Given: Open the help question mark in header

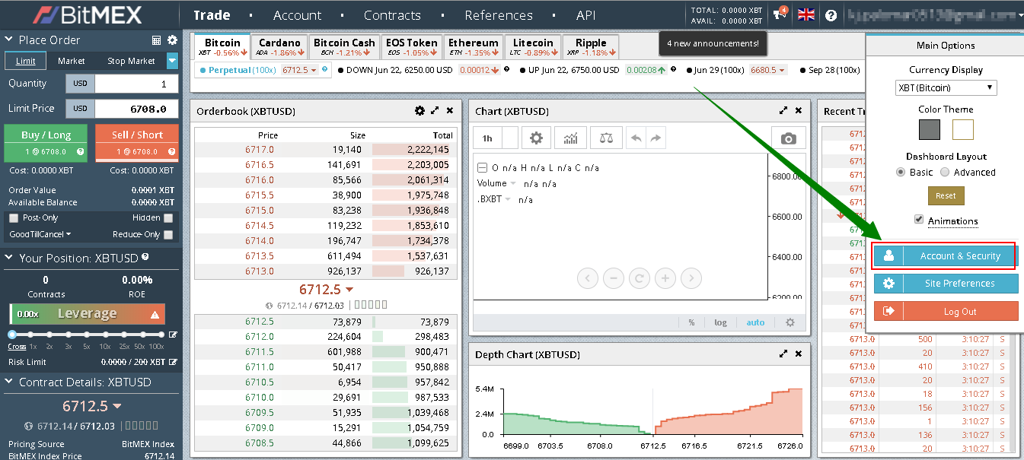Looking at the screenshot, I should click(831, 14).
